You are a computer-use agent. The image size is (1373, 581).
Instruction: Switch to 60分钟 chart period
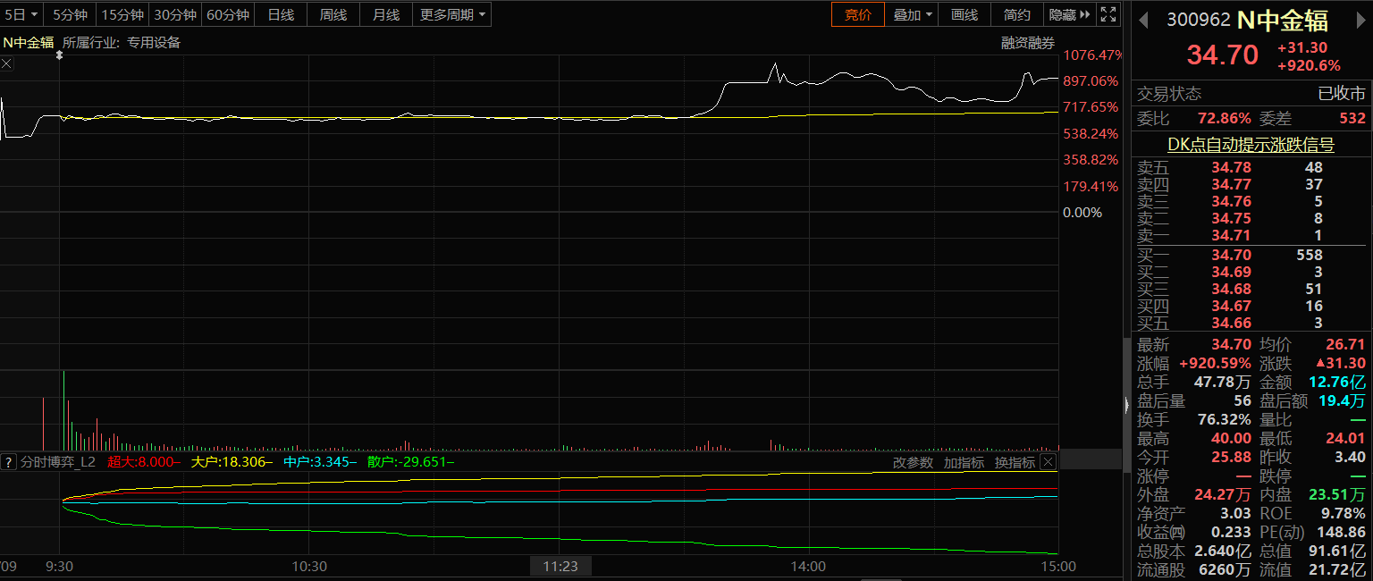tap(227, 14)
